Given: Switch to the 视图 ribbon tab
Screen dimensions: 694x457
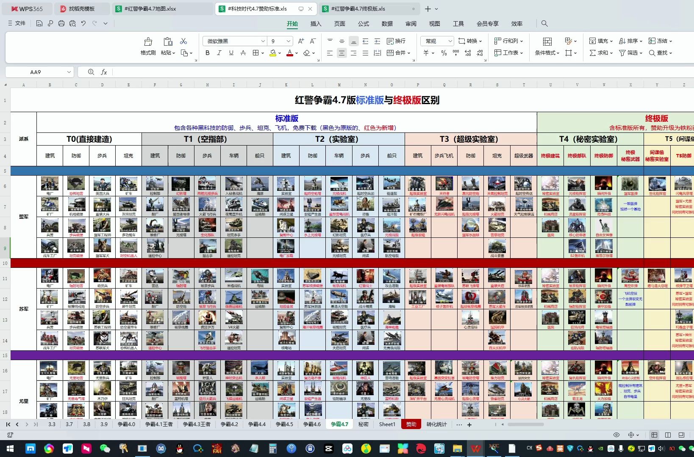Looking at the screenshot, I should point(434,24).
